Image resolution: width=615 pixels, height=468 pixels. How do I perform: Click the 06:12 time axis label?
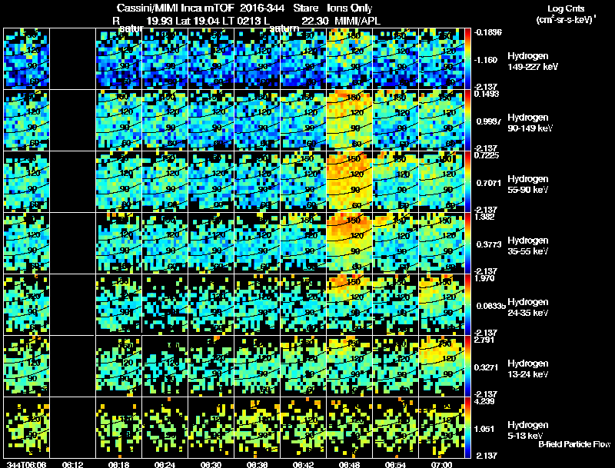(72, 464)
